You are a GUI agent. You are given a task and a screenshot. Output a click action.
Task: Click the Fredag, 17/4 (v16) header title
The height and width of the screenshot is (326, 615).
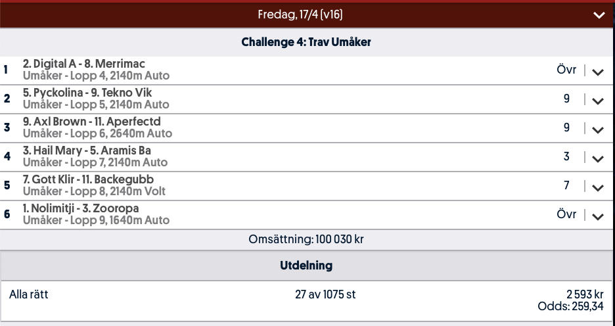pyautogui.click(x=300, y=14)
